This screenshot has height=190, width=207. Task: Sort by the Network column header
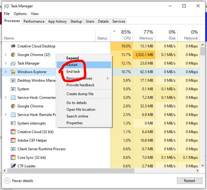point(189,35)
